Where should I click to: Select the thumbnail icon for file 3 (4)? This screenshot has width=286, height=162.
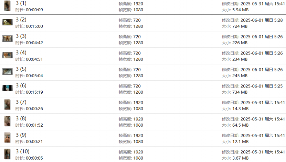click(x=7, y=55)
